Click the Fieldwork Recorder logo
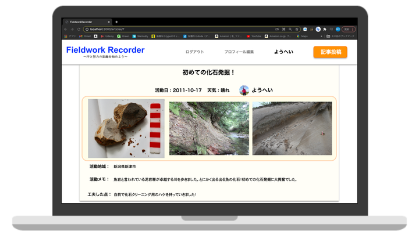 coord(105,50)
